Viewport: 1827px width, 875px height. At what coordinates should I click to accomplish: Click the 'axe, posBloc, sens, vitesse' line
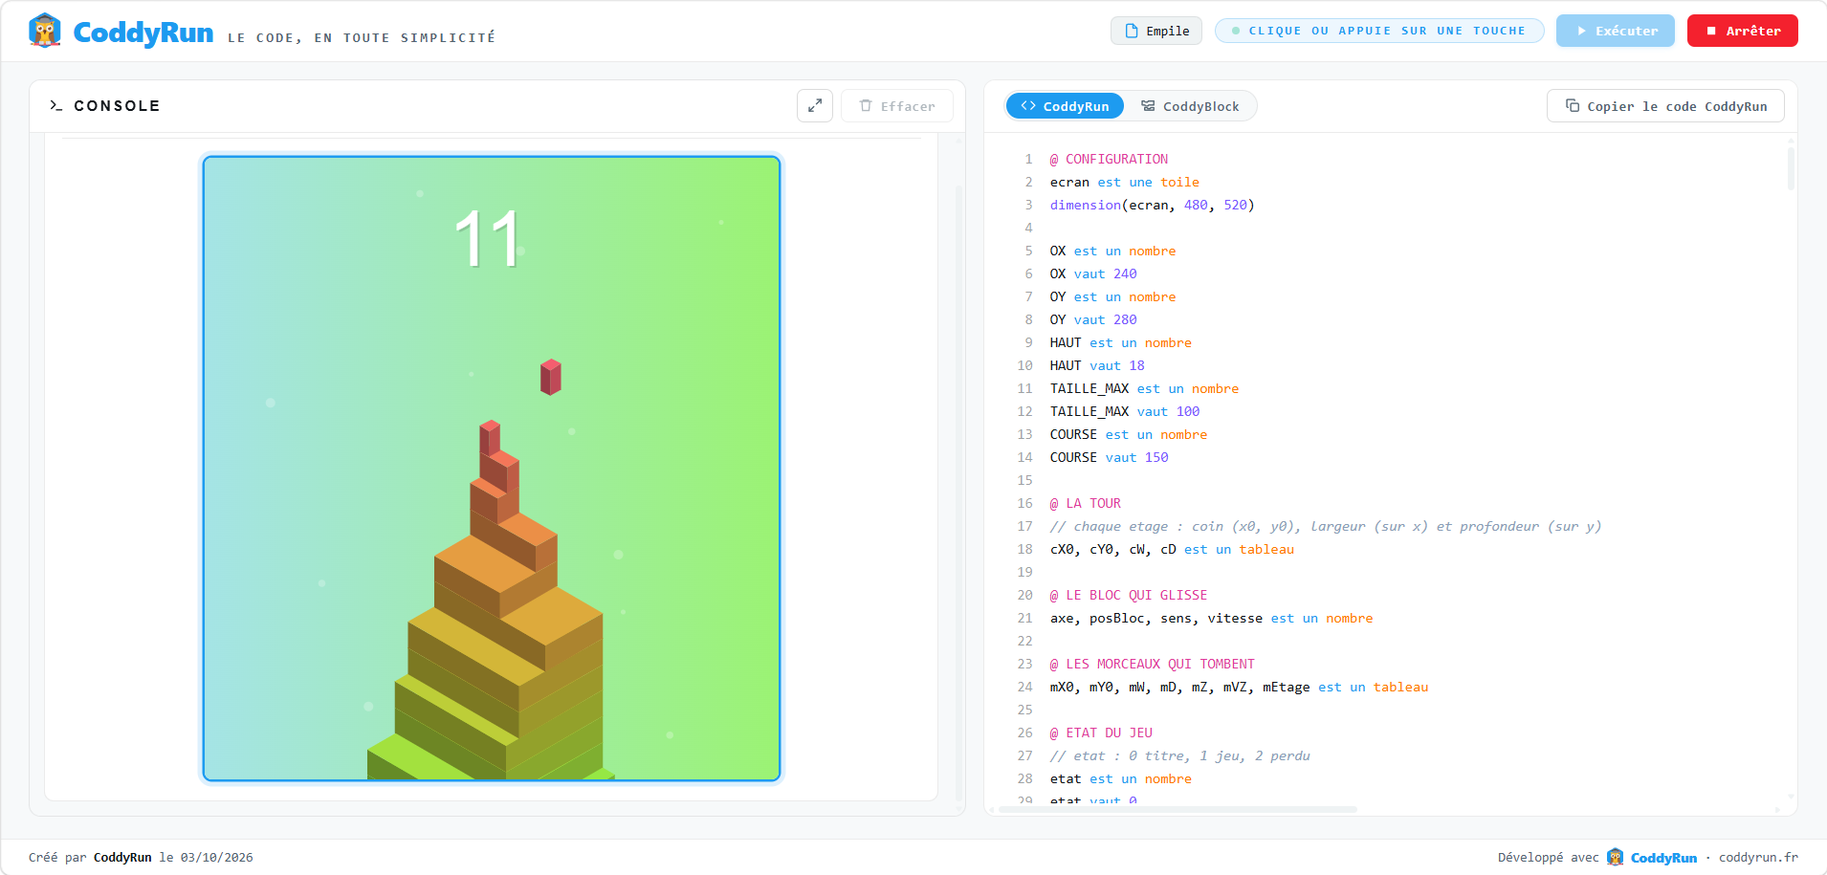1211,618
